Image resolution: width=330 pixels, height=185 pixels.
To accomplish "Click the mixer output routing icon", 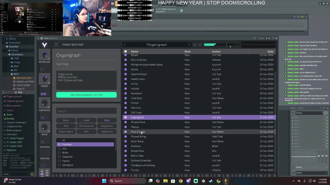I will pos(293,173).
